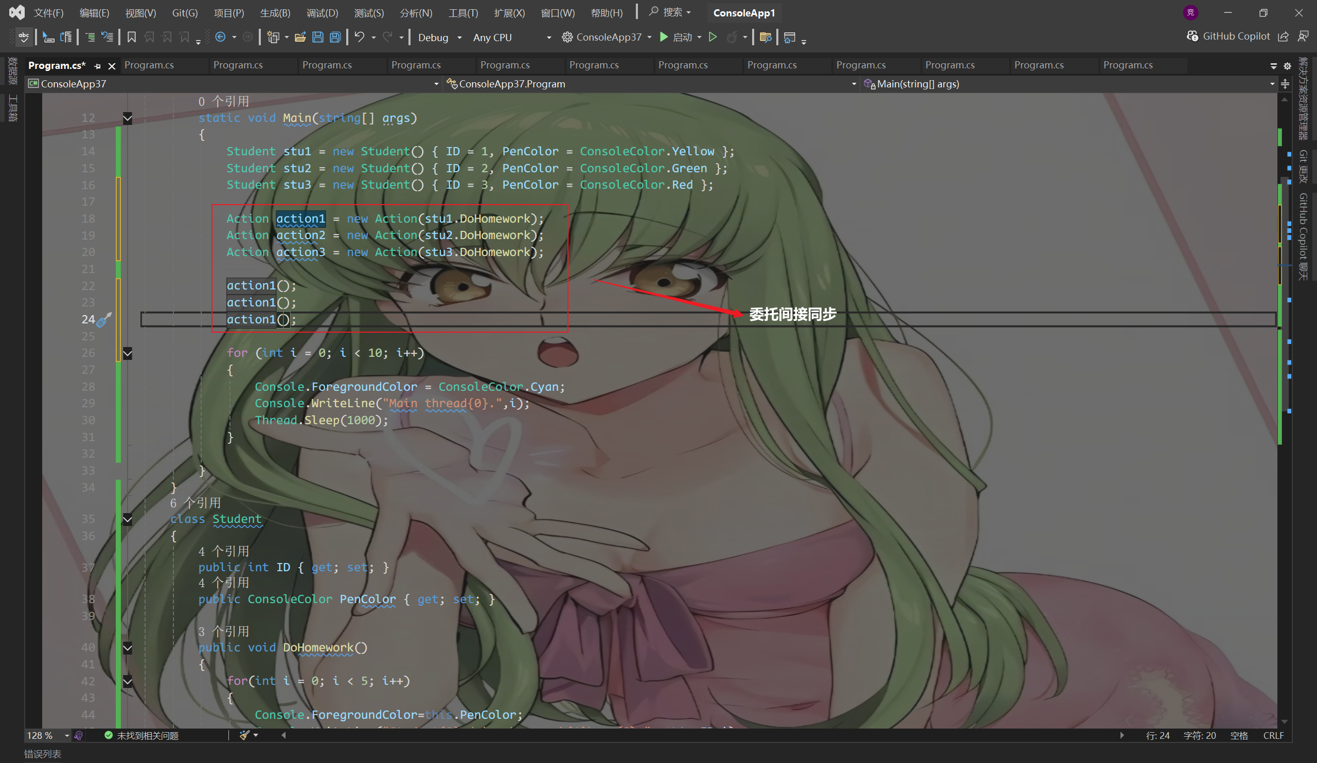
Task: Open the ConsoleApp37 project navigation dropdown
Action: (234, 84)
